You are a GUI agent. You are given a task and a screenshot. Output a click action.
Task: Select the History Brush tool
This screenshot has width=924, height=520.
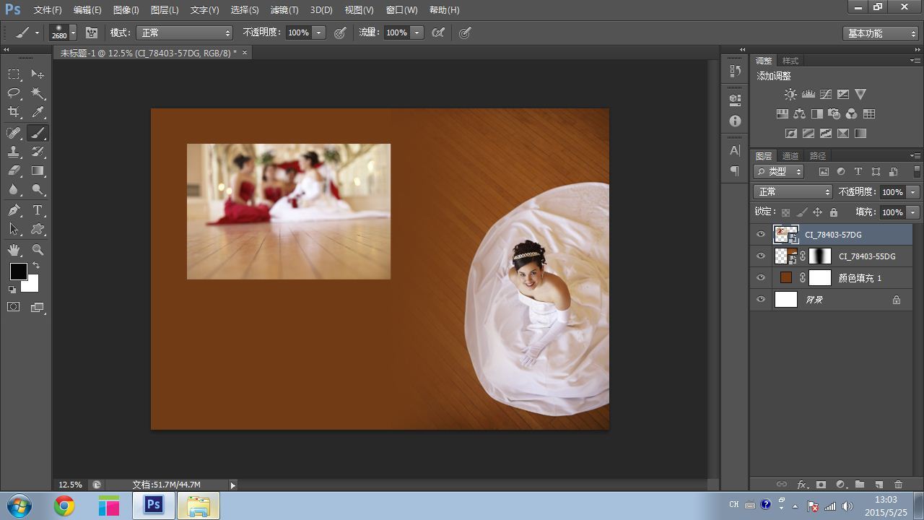38,152
